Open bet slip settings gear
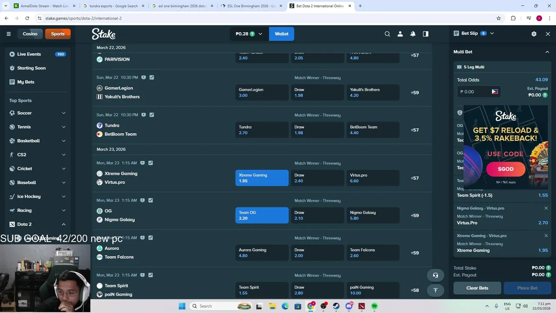Screen dimensions: 556x313 534,34
